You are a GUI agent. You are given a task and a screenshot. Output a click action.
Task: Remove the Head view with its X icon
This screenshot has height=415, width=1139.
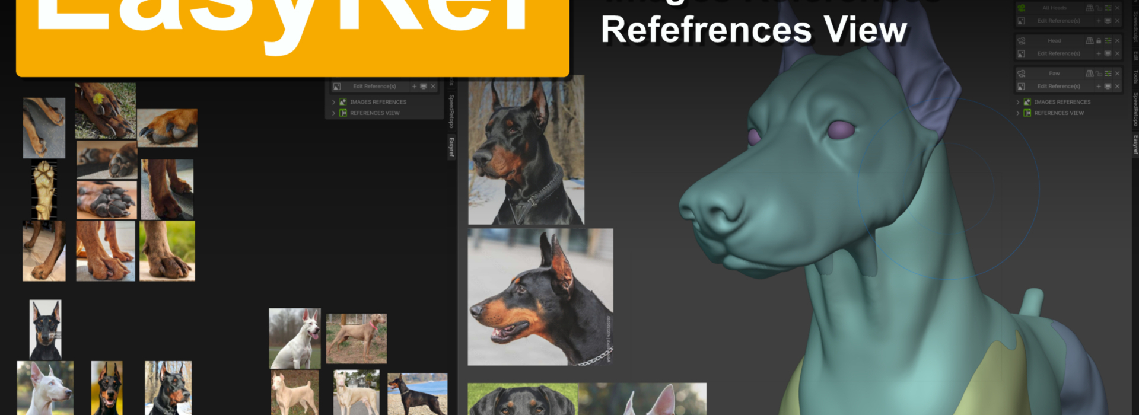point(1117,41)
